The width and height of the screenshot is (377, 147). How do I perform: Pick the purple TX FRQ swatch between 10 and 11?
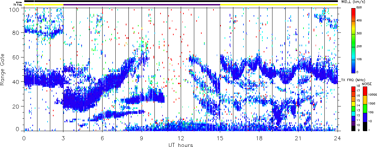tap(353, 123)
